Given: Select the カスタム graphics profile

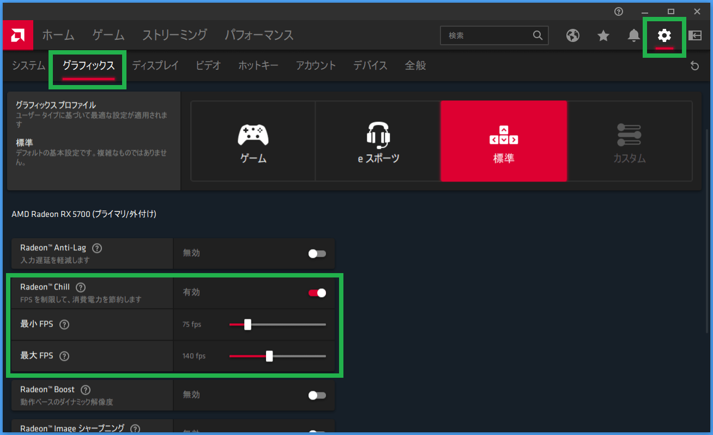Looking at the screenshot, I should point(630,141).
